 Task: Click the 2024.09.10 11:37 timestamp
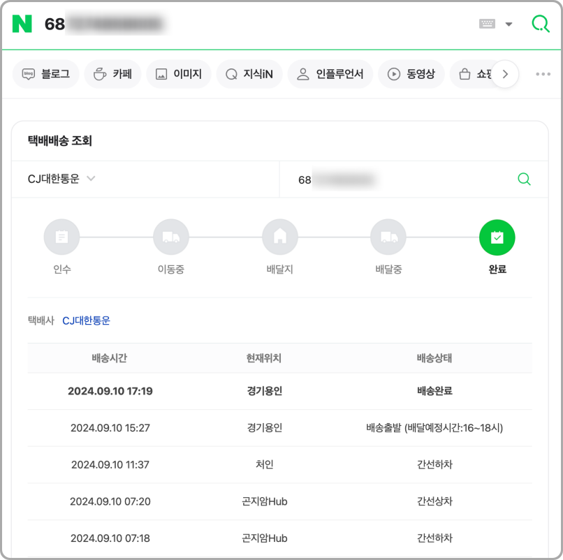110,464
